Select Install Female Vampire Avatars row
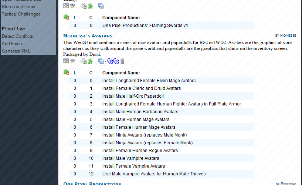 click(x=162, y=166)
